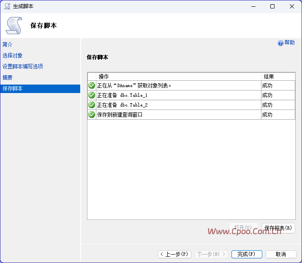Go to the 选择对象 page
Viewport: 302px width, 263px height.
(12, 55)
